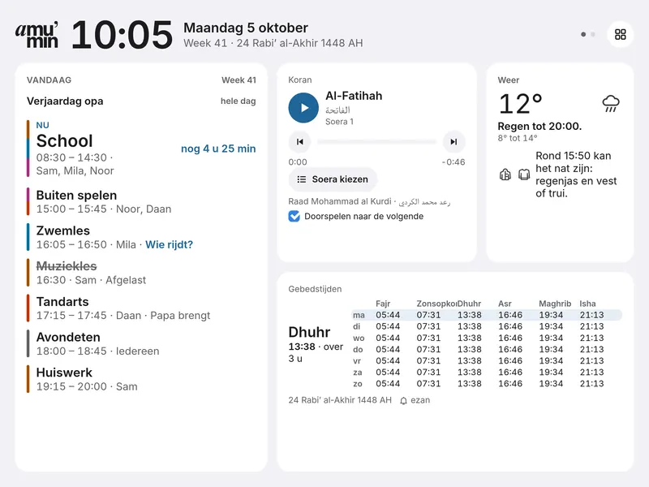This screenshot has width=649, height=487.
Task: Click the Fajr column header
Action: pyautogui.click(x=383, y=304)
